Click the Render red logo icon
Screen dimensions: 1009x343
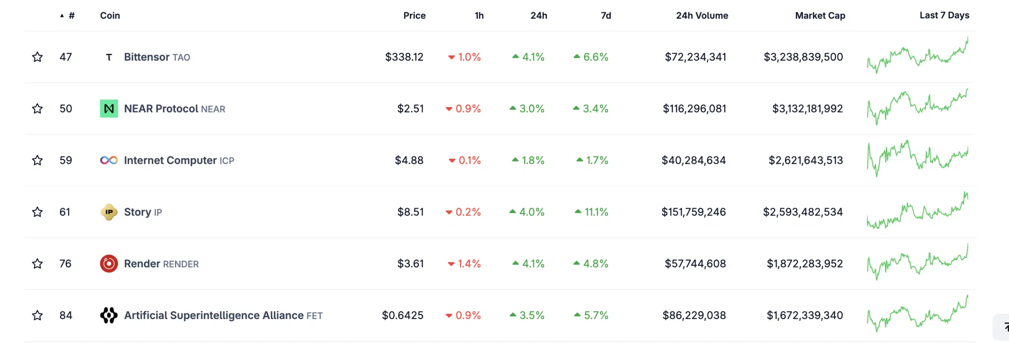pyautogui.click(x=109, y=263)
